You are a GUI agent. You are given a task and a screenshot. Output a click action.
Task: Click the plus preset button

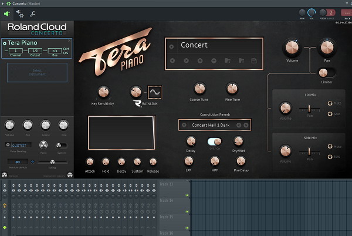[200, 60]
